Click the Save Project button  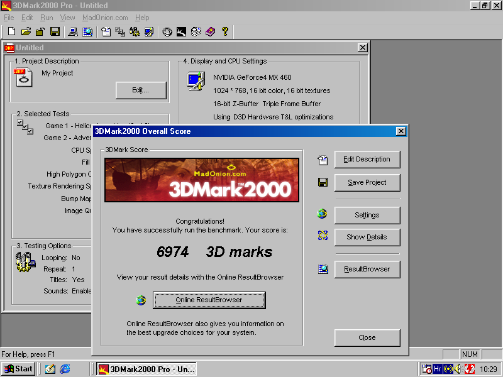pos(367,182)
